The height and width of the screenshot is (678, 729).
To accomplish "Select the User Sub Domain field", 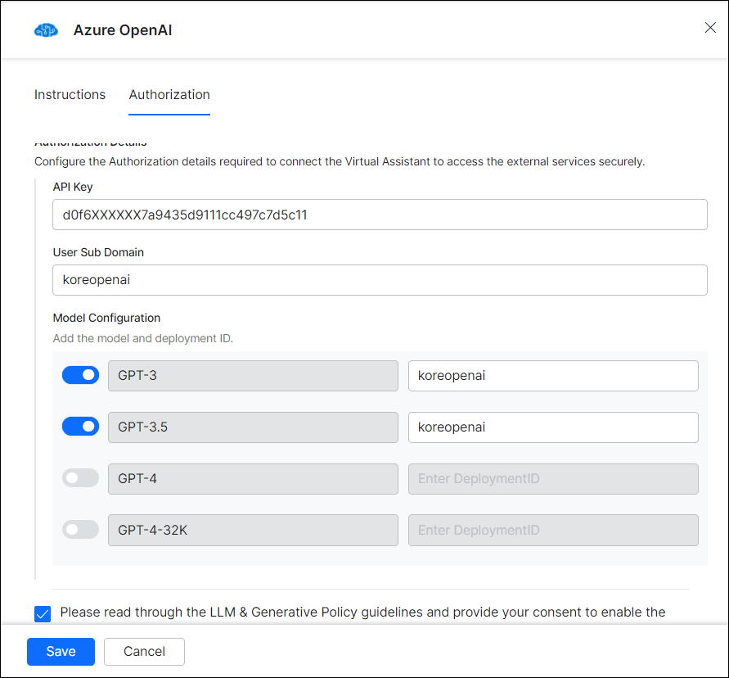I will tap(379, 279).
